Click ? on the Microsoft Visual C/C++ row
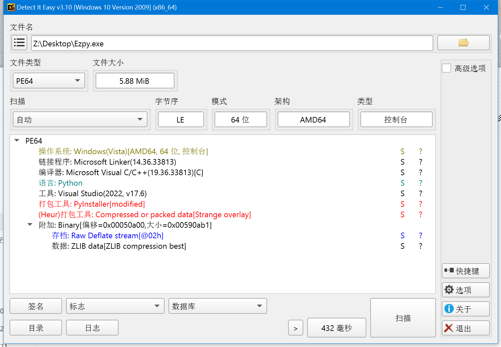 (421, 172)
